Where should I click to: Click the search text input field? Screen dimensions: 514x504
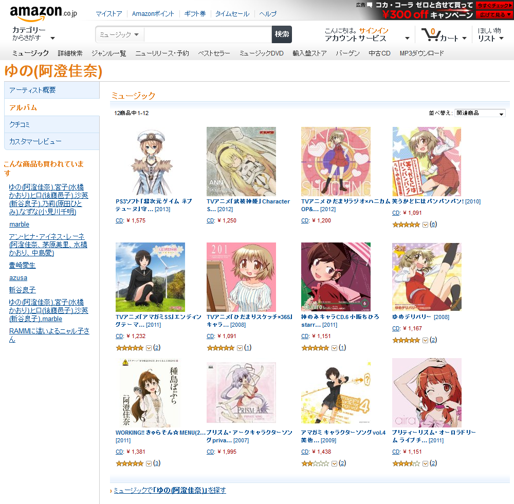(208, 34)
